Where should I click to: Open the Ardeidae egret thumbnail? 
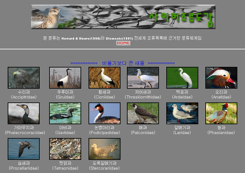pyautogui.click(x=182, y=78)
